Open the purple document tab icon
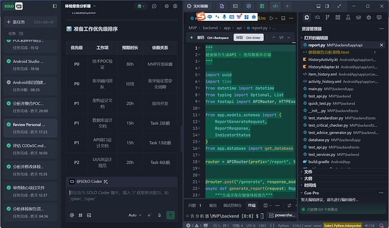 click(222, 6)
